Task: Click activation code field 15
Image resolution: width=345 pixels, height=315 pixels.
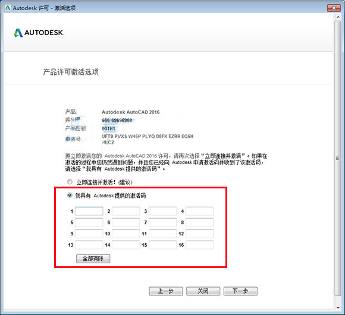Action: tap(162, 245)
